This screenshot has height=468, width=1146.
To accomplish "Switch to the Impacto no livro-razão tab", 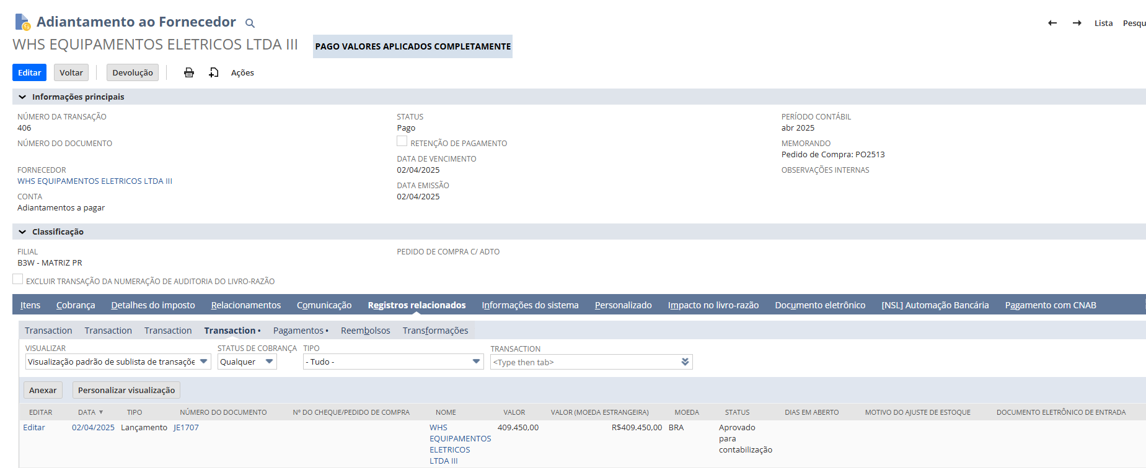I will 713,305.
